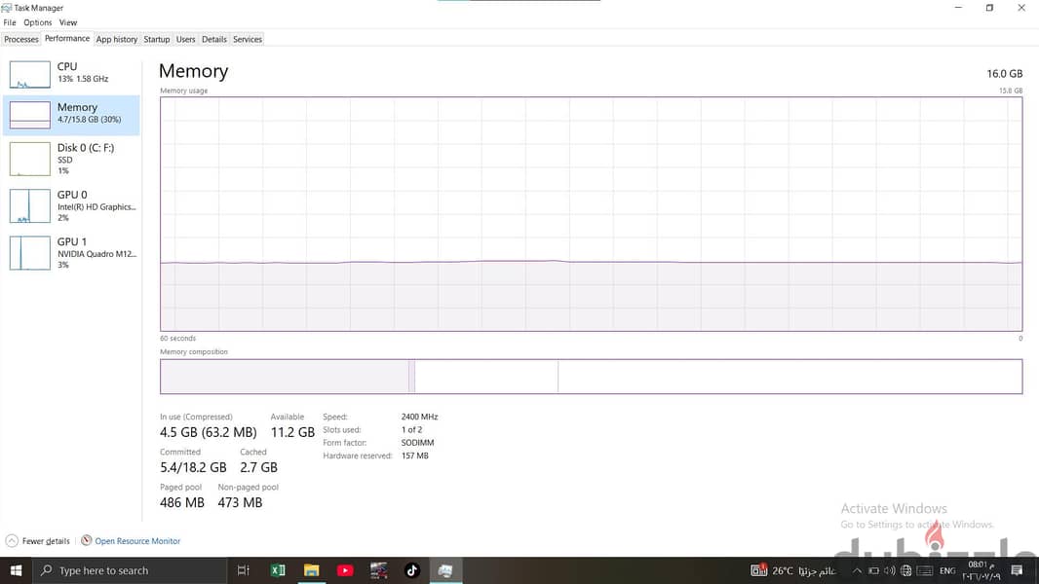The height and width of the screenshot is (584, 1039).
Task: Open the network globe tray icon
Action: coord(905,570)
